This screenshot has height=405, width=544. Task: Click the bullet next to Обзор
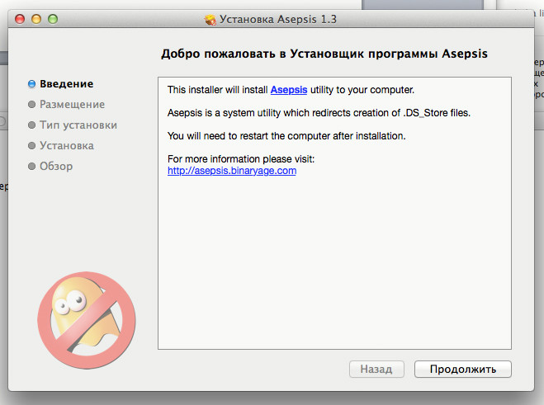(x=31, y=167)
